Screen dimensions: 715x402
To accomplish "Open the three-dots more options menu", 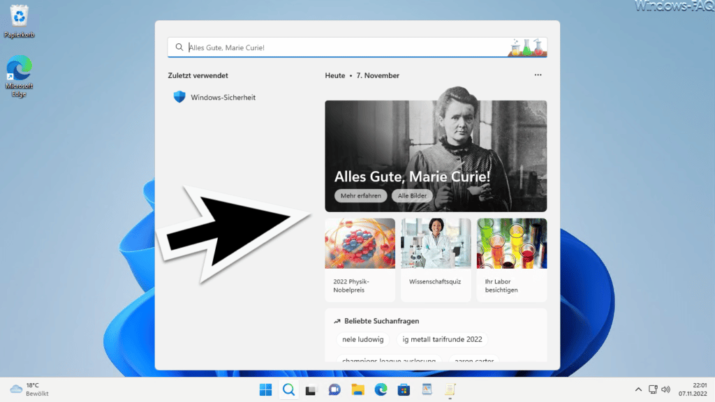I will click(x=538, y=75).
